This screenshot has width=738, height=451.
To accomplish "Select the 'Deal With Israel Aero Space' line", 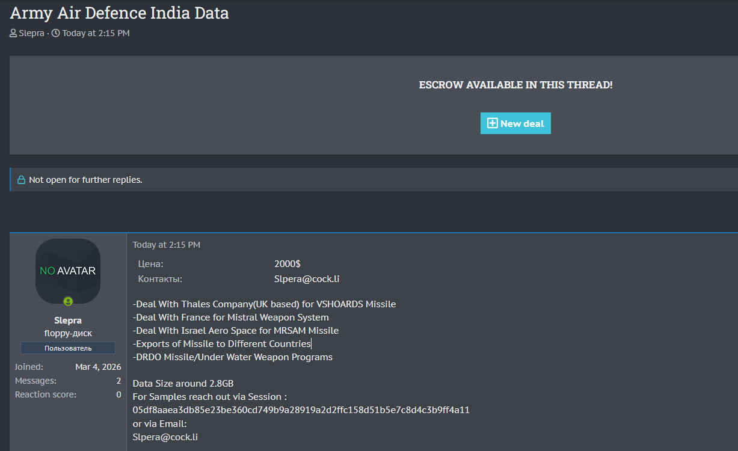I will pyautogui.click(x=236, y=331).
